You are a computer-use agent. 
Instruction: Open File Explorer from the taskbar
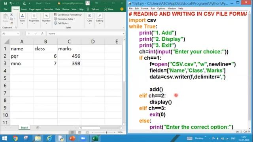coord(38,138)
